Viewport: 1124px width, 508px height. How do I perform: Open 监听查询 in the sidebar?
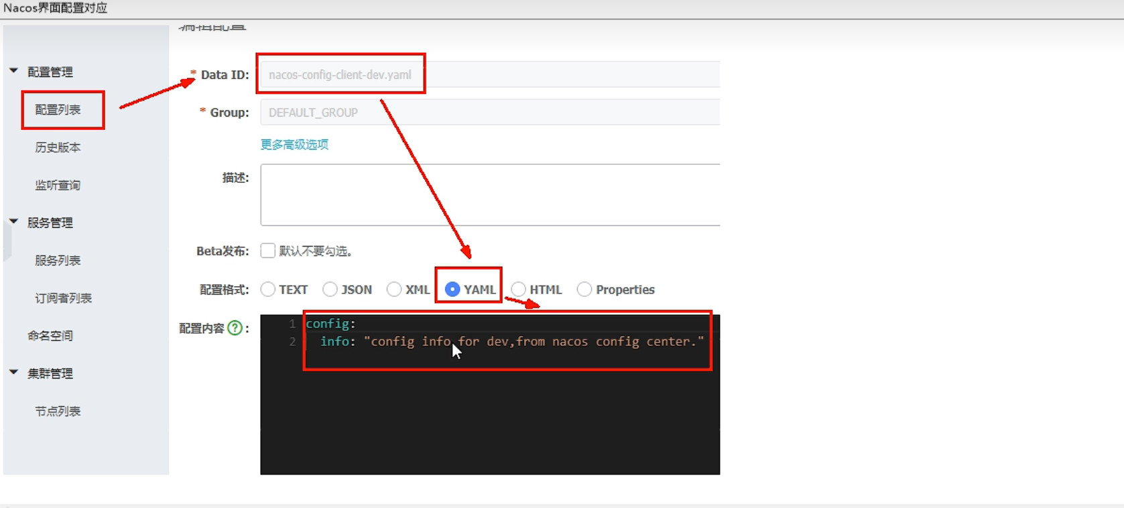58,185
